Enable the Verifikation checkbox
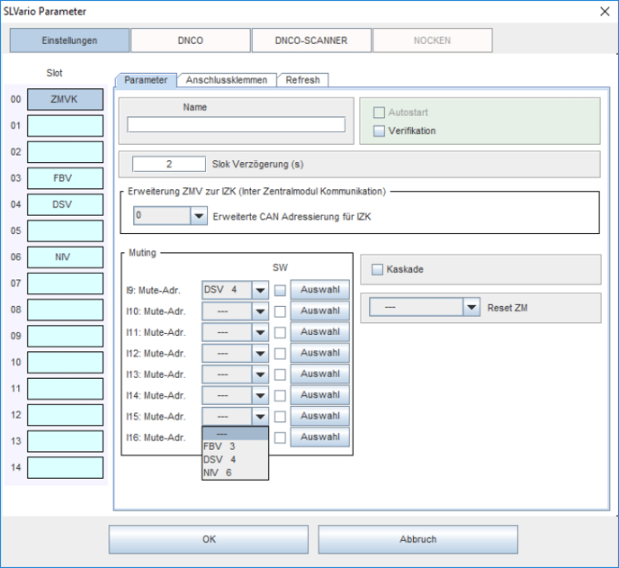Image resolution: width=619 pixels, height=568 pixels. (379, 131)
